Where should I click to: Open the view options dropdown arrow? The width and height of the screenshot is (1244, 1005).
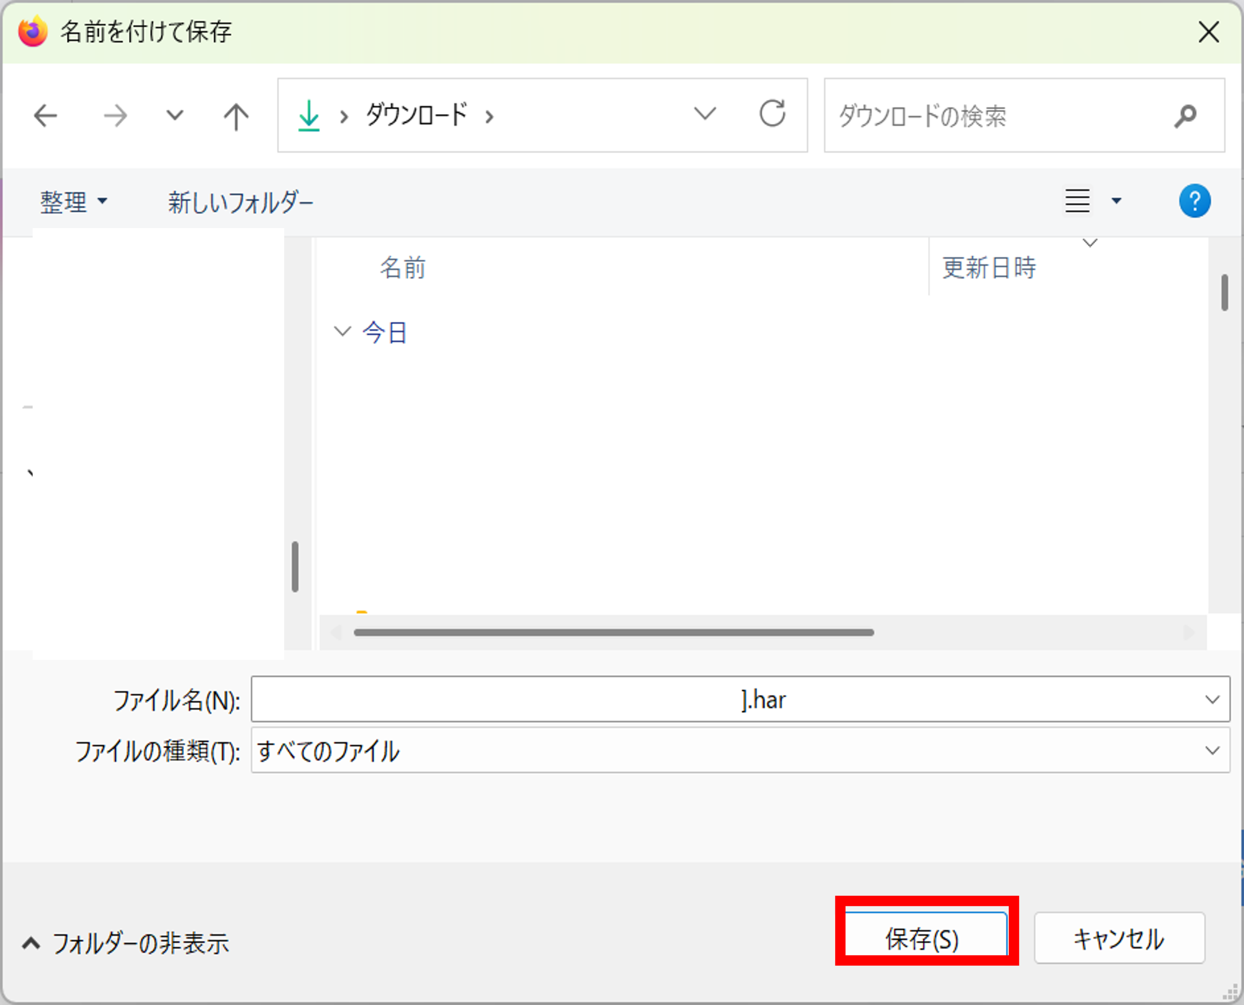click(x=1116, y=201)
